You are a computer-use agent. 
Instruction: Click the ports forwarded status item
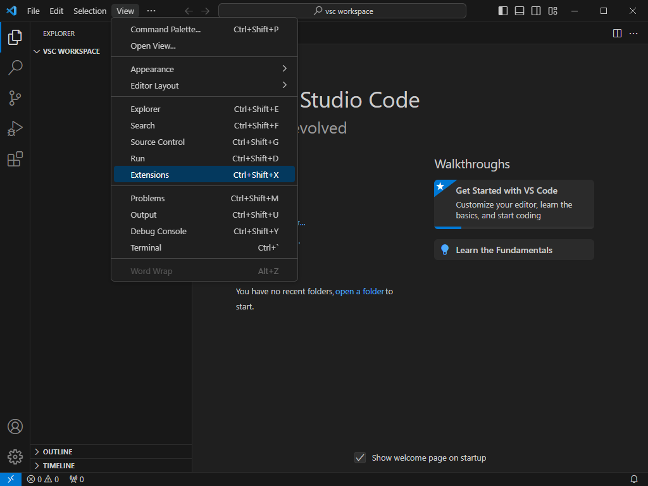[x=77, y=479]
